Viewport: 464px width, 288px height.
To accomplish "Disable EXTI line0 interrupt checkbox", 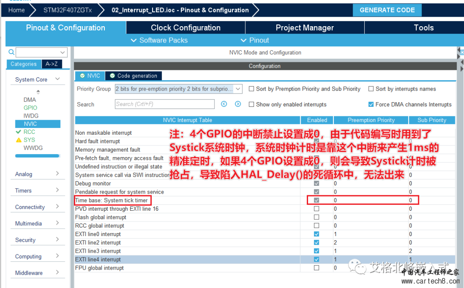I will tap(317, 234).
